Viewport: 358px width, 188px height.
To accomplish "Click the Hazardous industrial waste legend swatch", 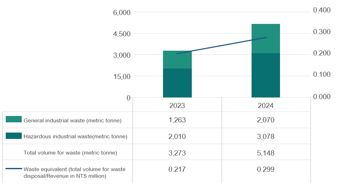I will tap(14, 136).
